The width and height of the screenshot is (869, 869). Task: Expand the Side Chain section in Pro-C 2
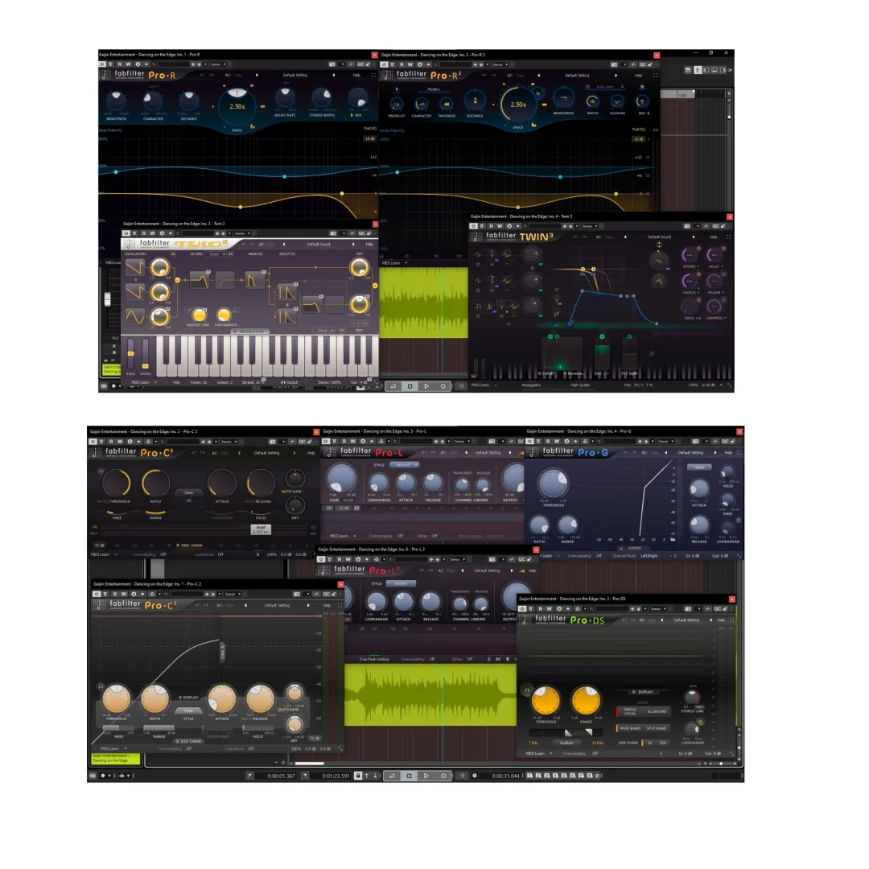188,741
